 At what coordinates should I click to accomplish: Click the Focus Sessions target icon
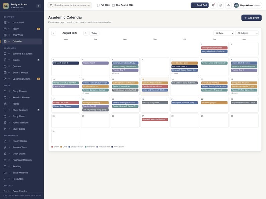point(5,123)
